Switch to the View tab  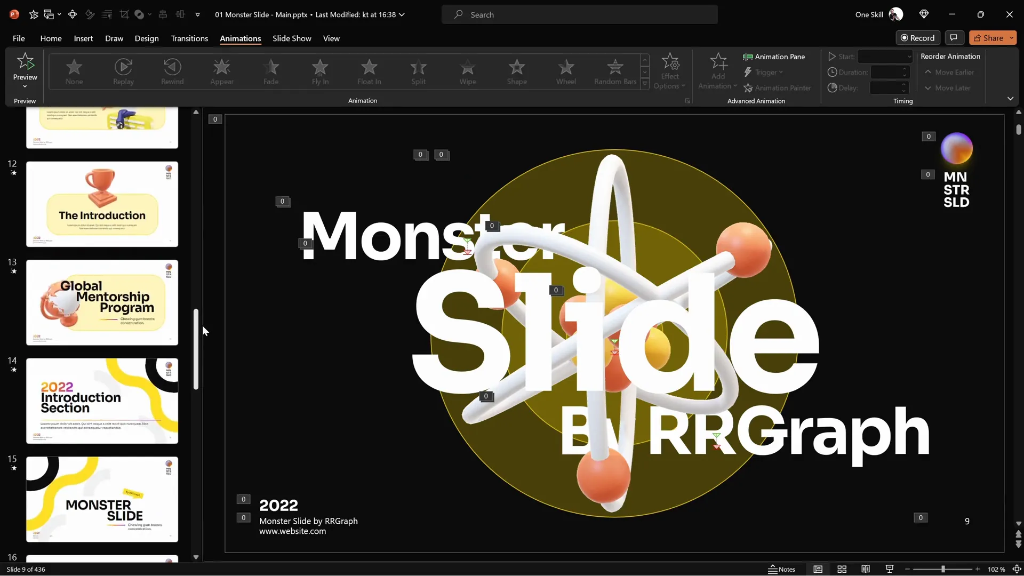pyautogui.click(x=331, y=38)
